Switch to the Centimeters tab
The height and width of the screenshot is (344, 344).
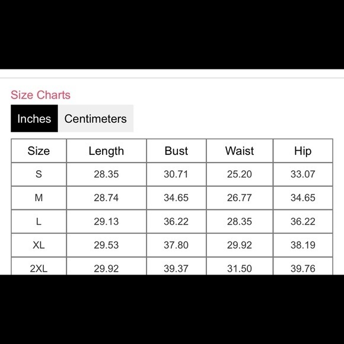tap(96, 119)
